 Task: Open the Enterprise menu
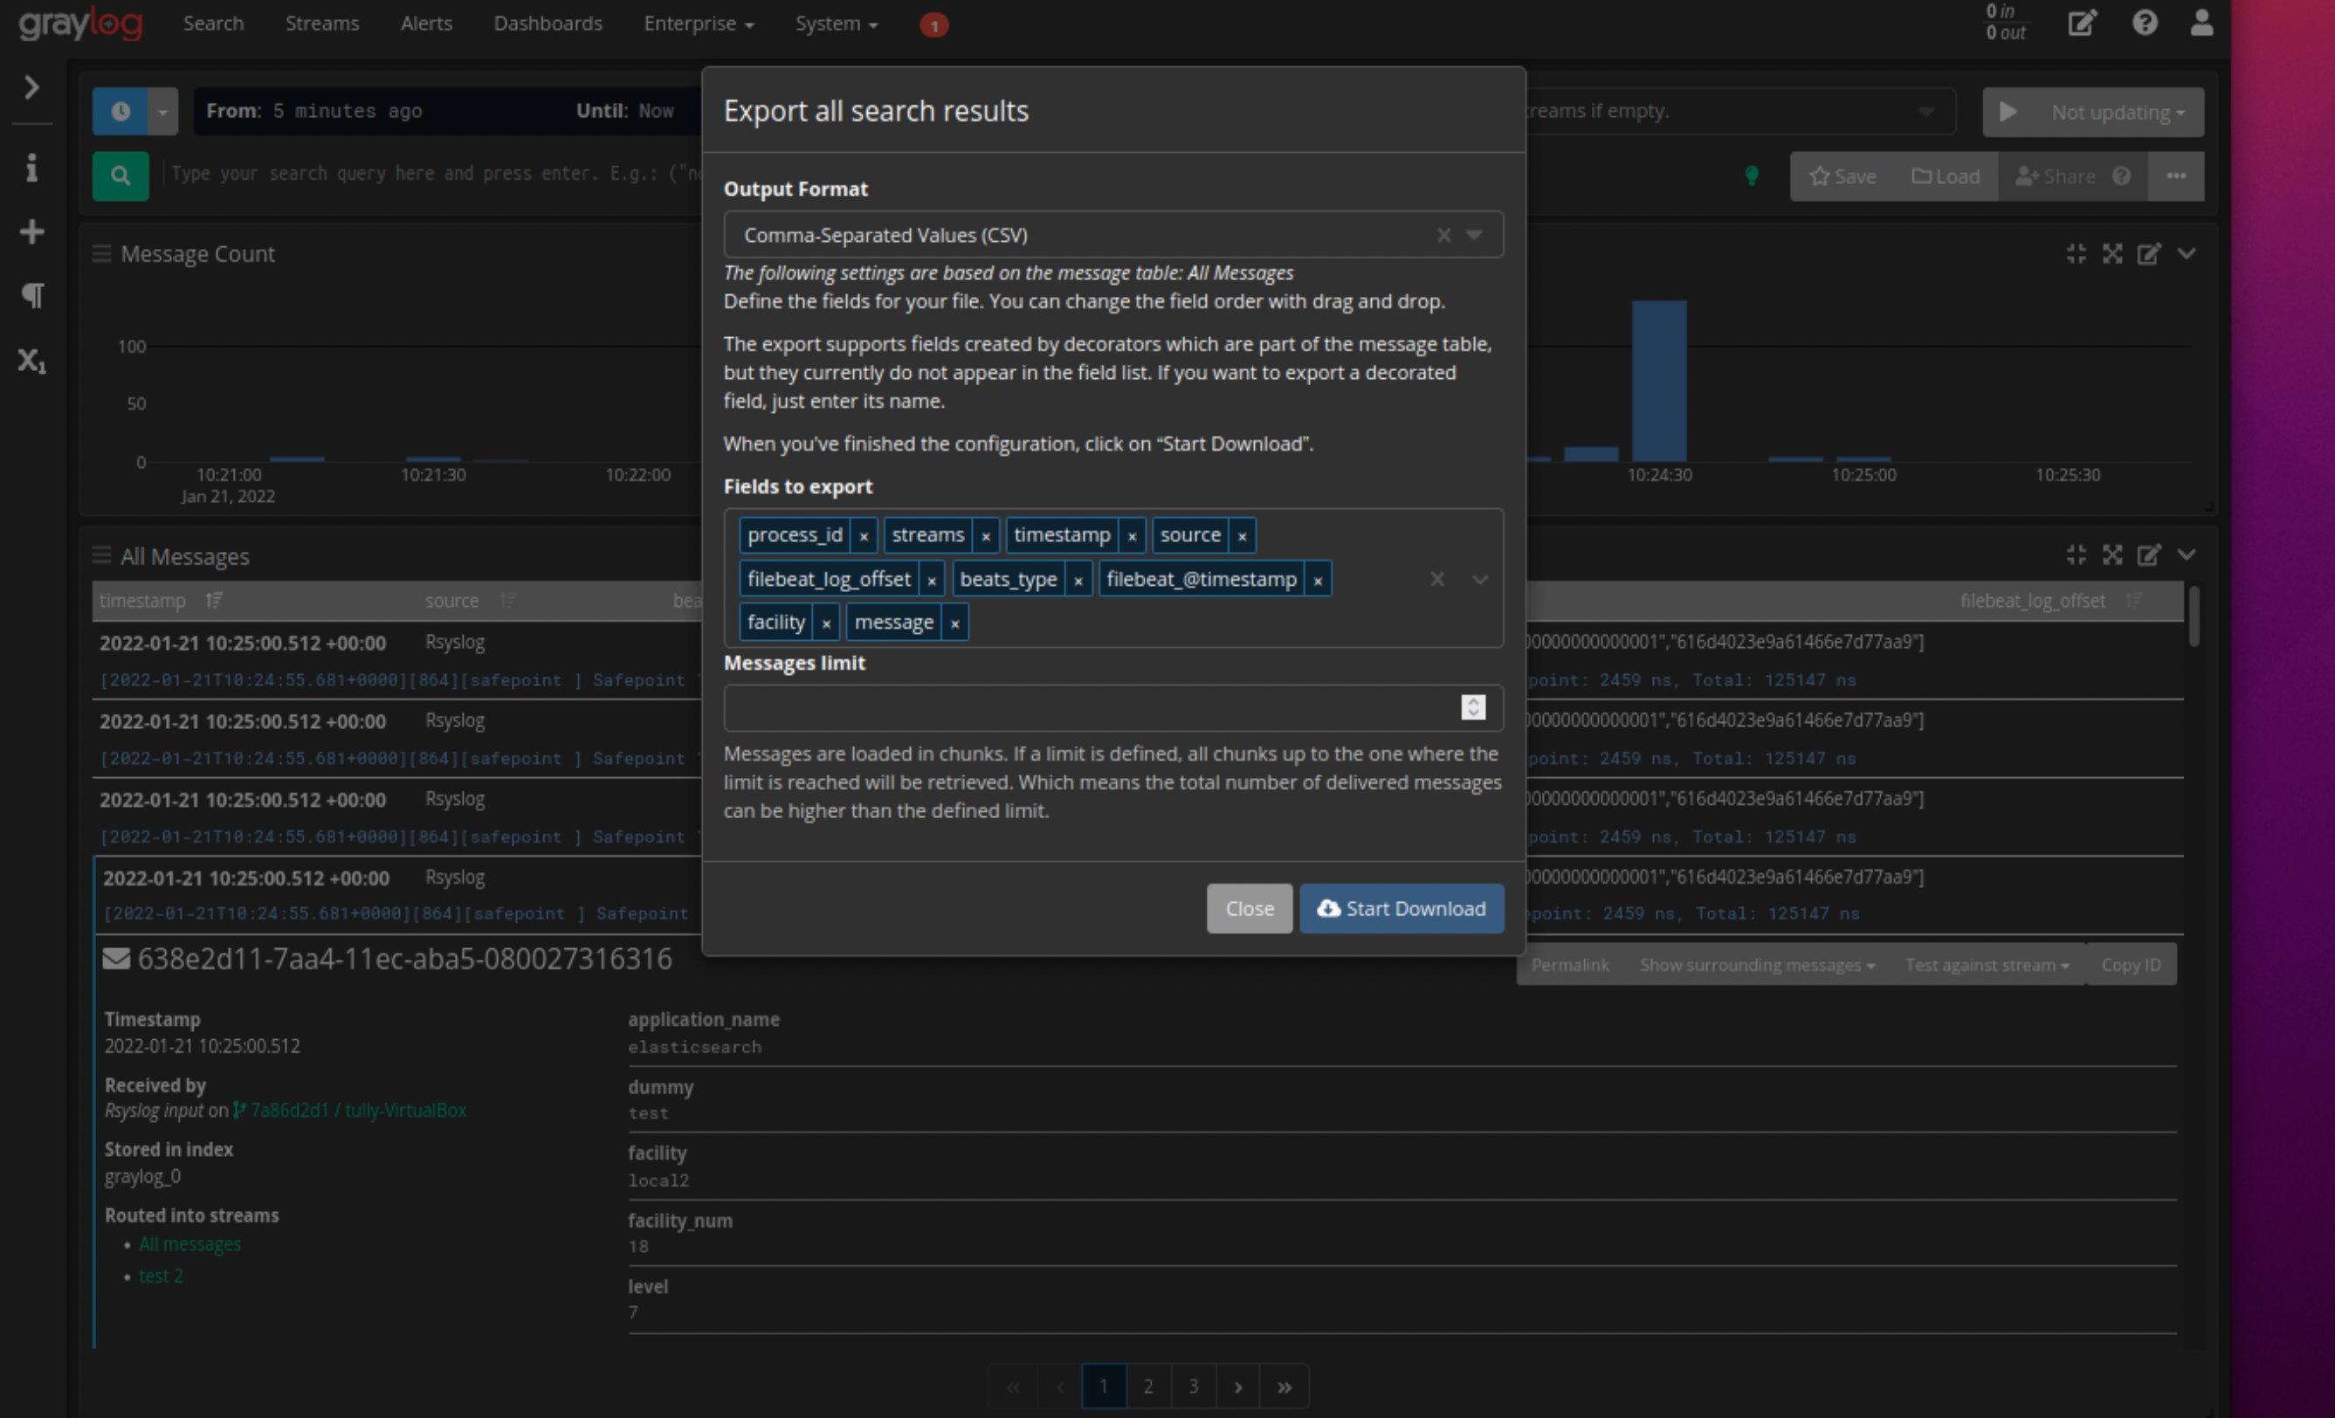[698, 23]
